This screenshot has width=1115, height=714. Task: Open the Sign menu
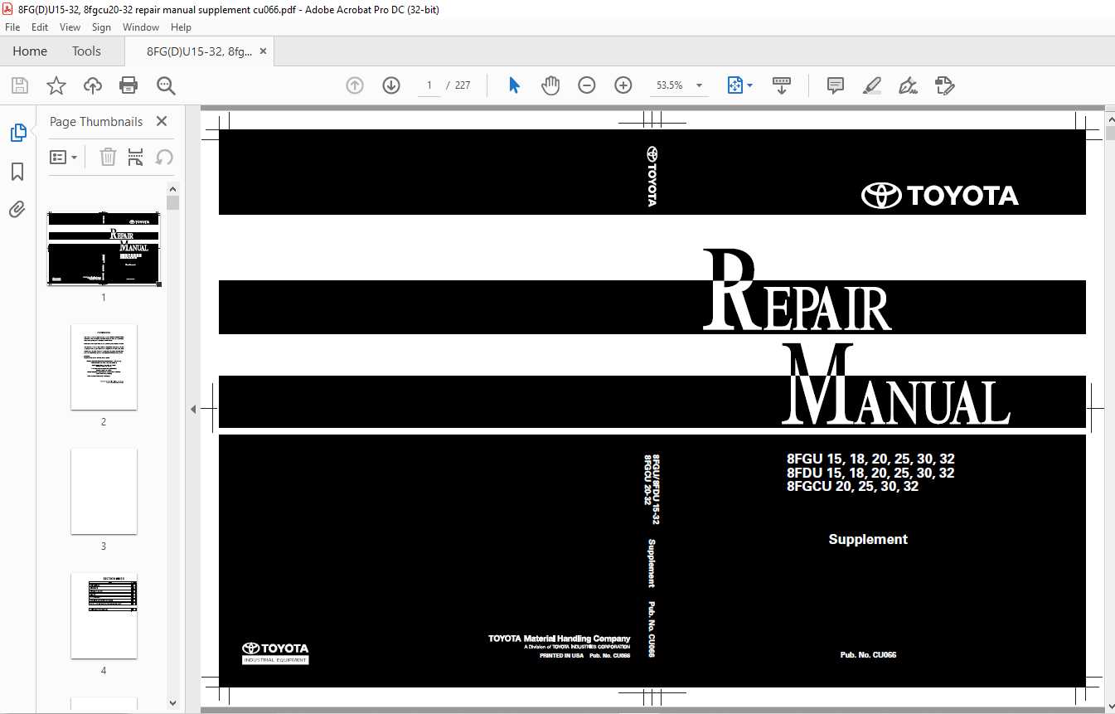[x=103, y=27]
